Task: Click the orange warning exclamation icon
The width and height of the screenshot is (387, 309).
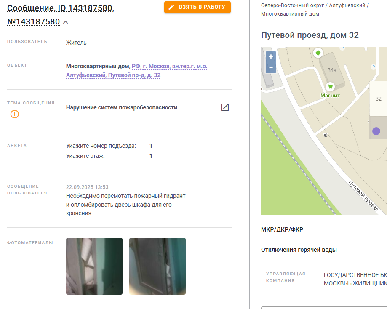Action: [x=15, y=114]
